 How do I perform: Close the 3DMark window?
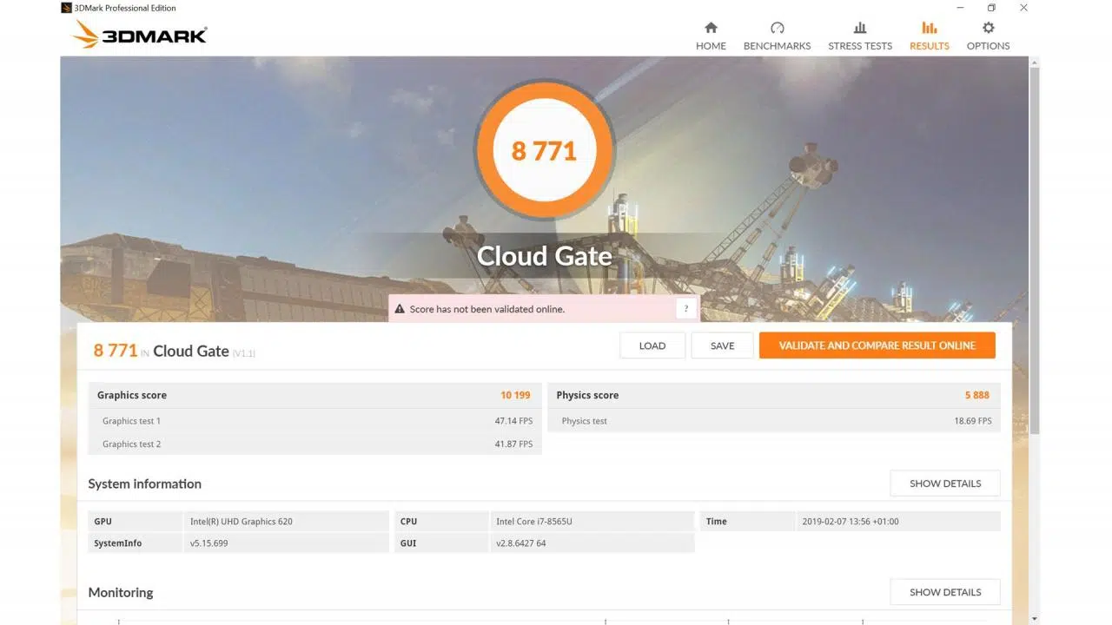click(x=1023, y=8)
